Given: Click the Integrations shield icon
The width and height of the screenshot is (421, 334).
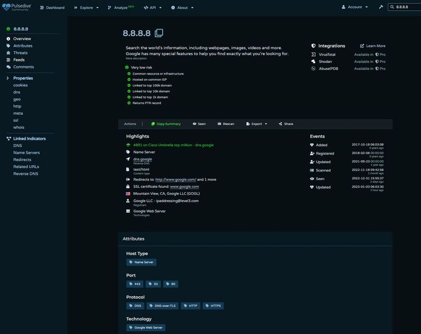Looking at the screenshot, I should 314,46.
